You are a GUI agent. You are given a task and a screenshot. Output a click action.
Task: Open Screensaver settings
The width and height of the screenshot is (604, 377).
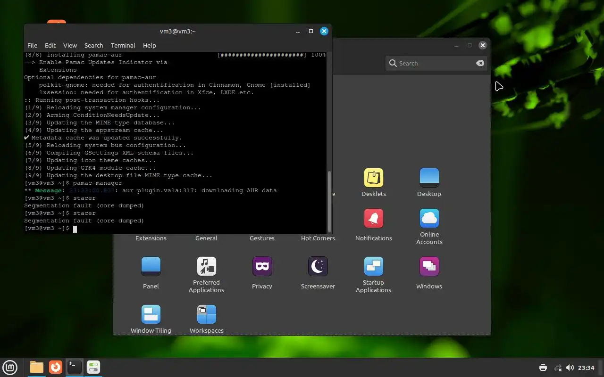click(318, 273)
